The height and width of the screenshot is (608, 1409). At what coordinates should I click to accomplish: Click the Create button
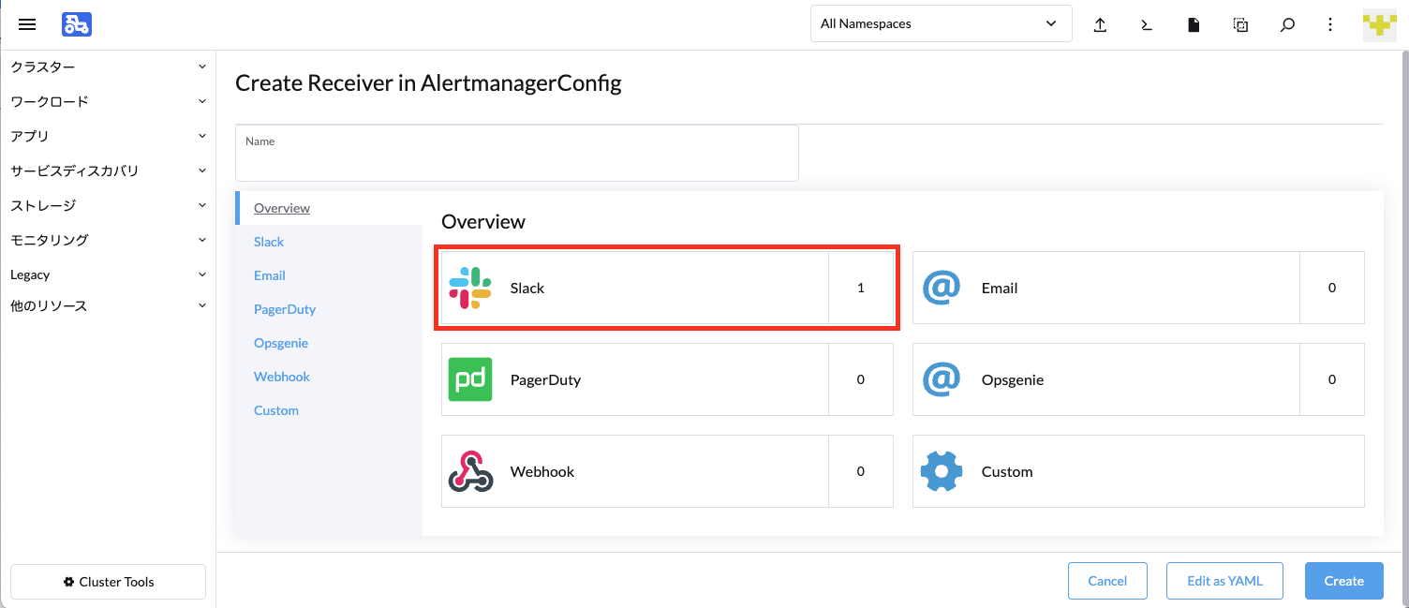click(x=1344, y=581)
